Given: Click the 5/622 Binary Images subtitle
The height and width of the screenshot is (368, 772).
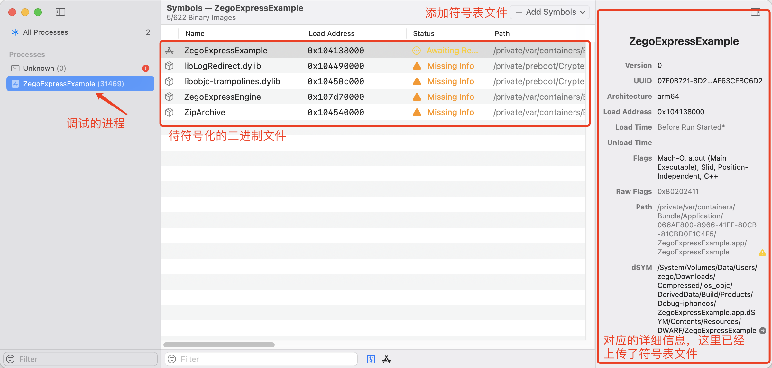Looking at the screenshot, I should (x=201, y=18).
